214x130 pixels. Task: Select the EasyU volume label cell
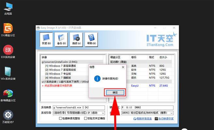coord(135,85)
